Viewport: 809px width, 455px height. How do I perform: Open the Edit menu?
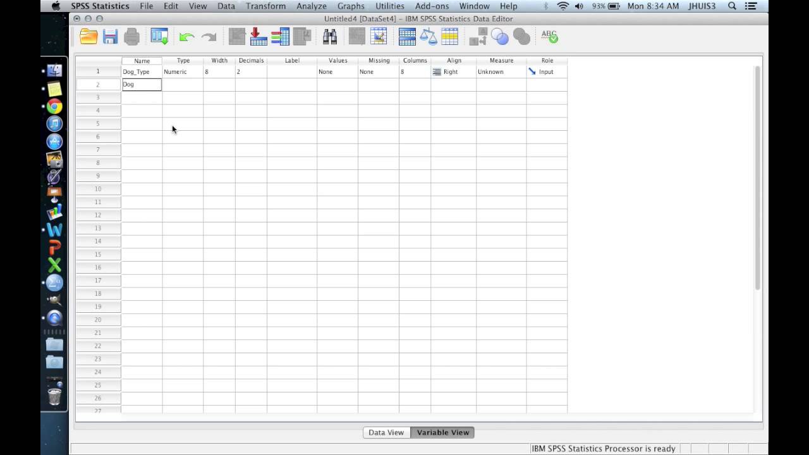click(171, 6)
